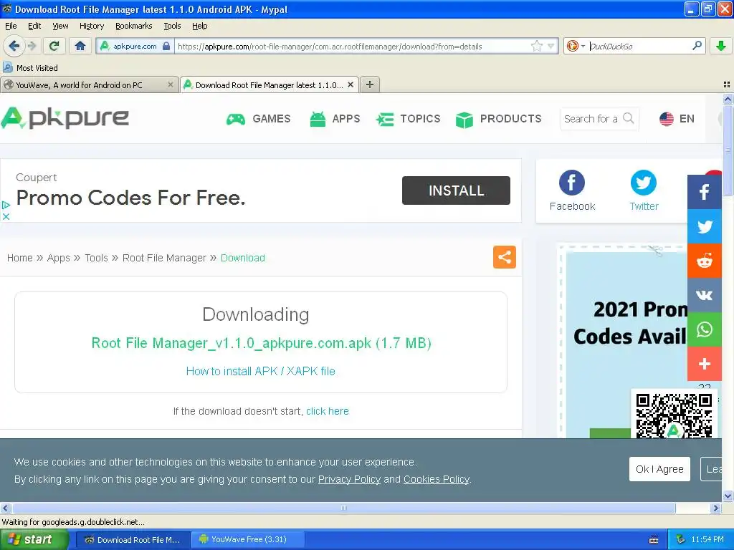
Task: Click the floating sidebar WhatsApp button
Action: (x=704, y=329)
